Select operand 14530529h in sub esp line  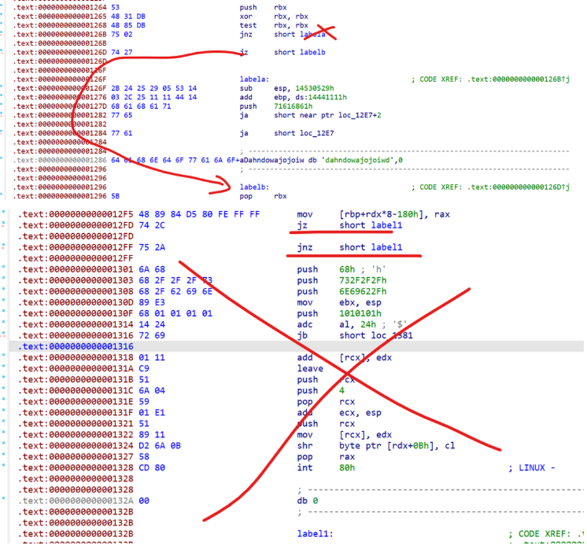pyautogui.click(x=314, y=88)
